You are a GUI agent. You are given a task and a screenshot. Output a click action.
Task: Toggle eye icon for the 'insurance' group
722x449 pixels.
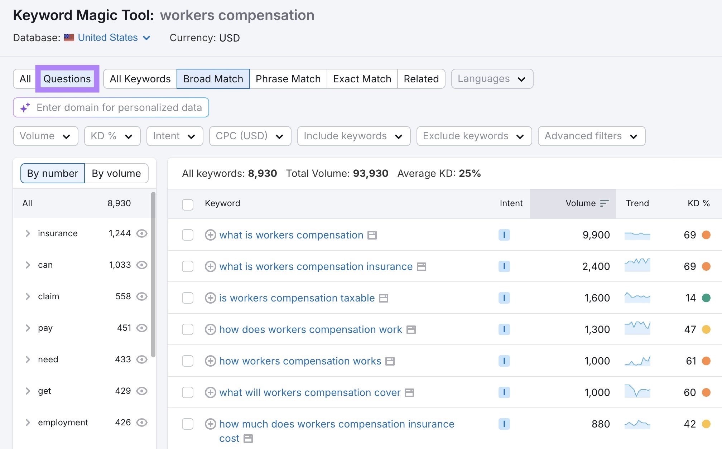pyautogui.click(x=142, y=233)
